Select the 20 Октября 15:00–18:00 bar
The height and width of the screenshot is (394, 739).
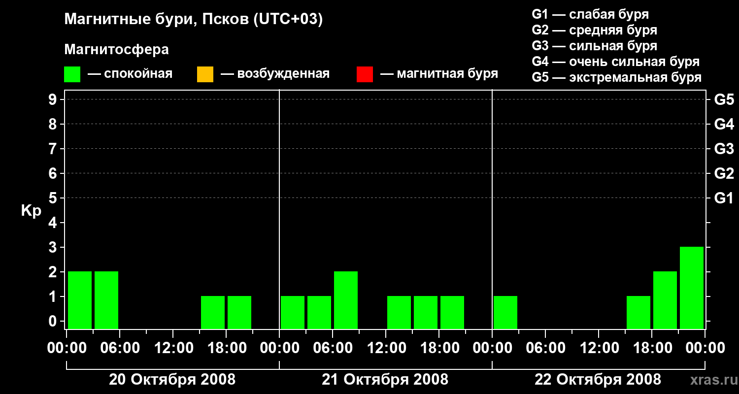tap(213, 312)
